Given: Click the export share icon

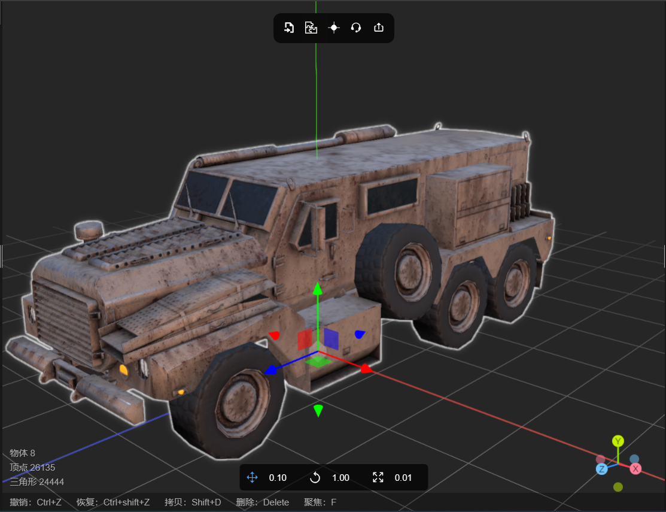Looking at the screenshot, I should pyautogui.click(x=378, y=28).
